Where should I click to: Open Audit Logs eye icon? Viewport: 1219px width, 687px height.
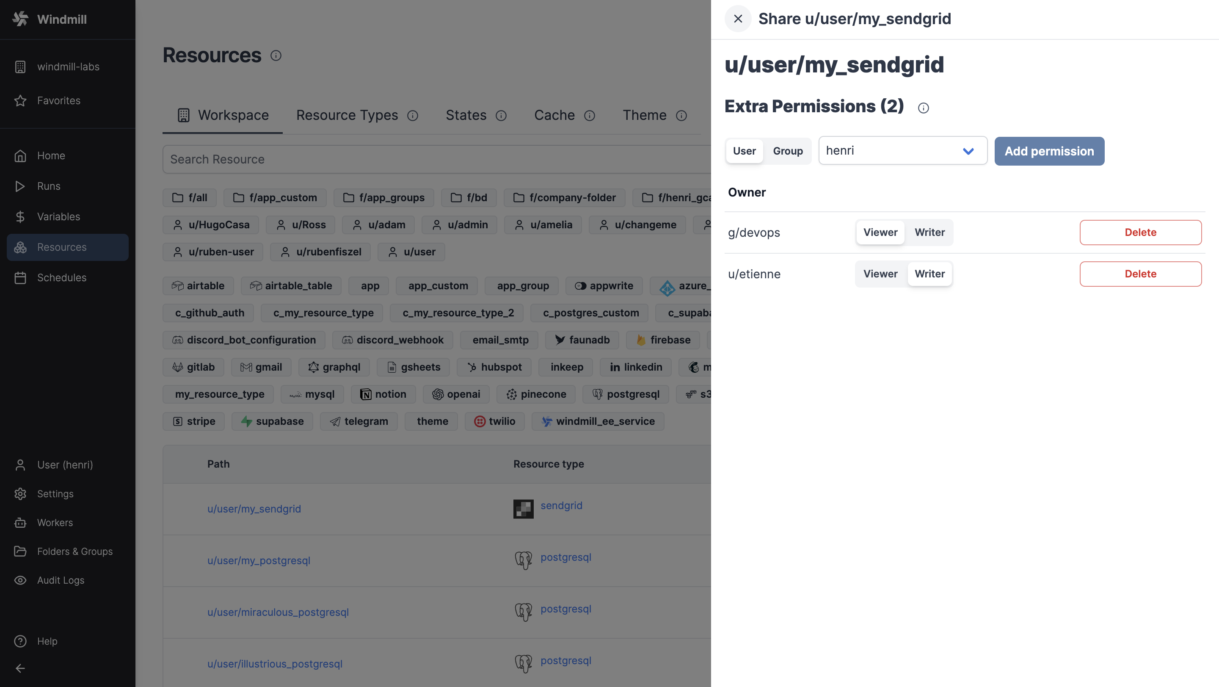tap(20, 580)
